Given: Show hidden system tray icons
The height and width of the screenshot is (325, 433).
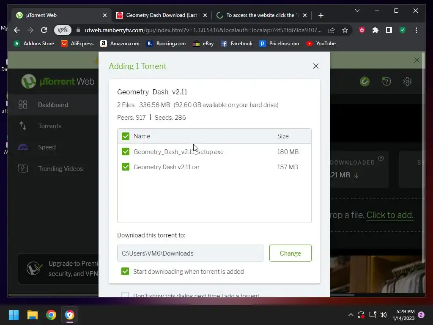Looking at the screenshot, I should [351, 315].
